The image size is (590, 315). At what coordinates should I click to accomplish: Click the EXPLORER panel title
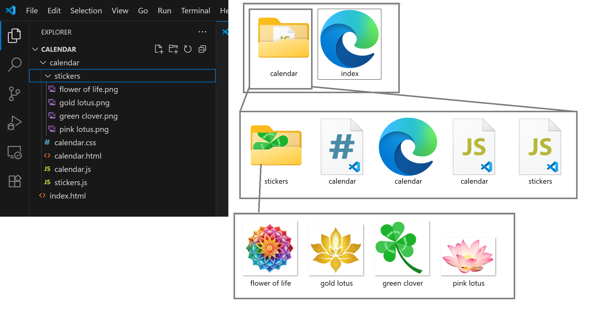point(56,32)
